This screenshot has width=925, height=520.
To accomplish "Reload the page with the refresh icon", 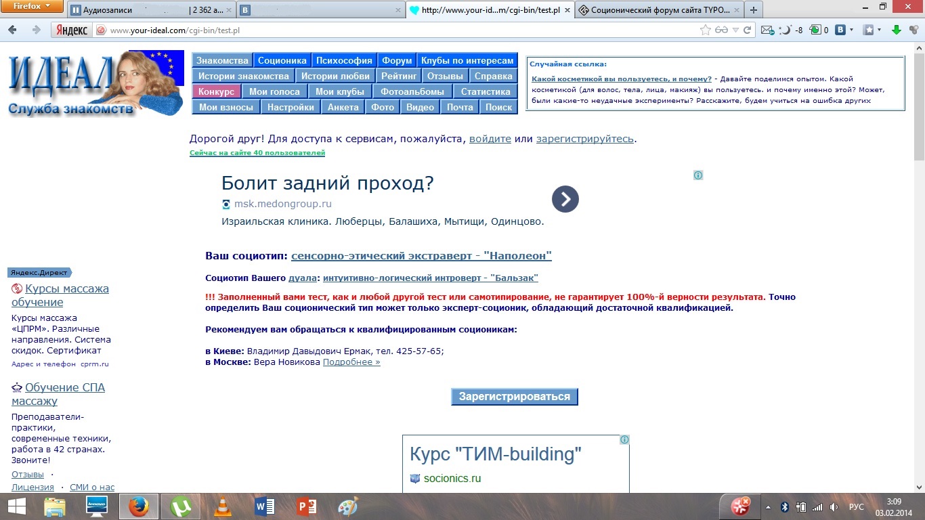I will (748, 30).
